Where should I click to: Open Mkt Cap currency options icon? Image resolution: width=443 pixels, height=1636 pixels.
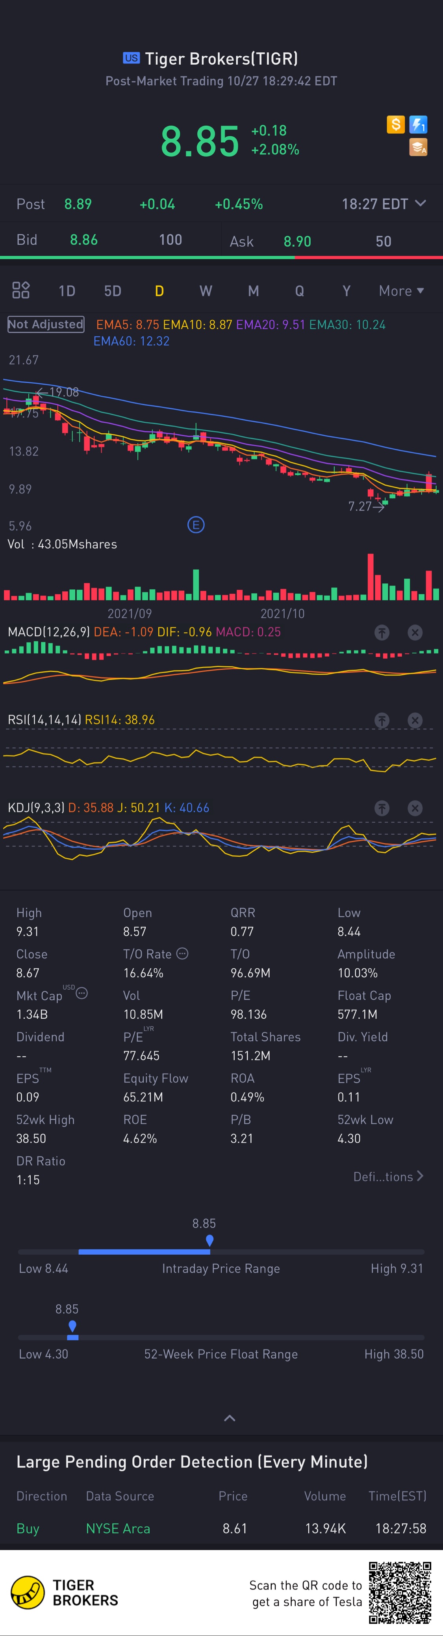tap(82, 993)
